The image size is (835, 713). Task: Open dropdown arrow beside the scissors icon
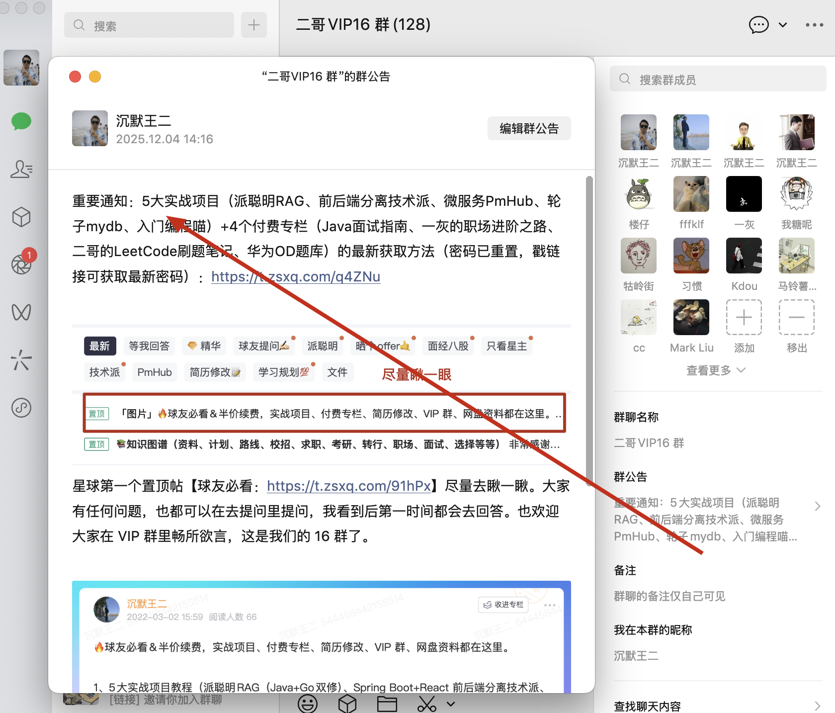point(451,704)
